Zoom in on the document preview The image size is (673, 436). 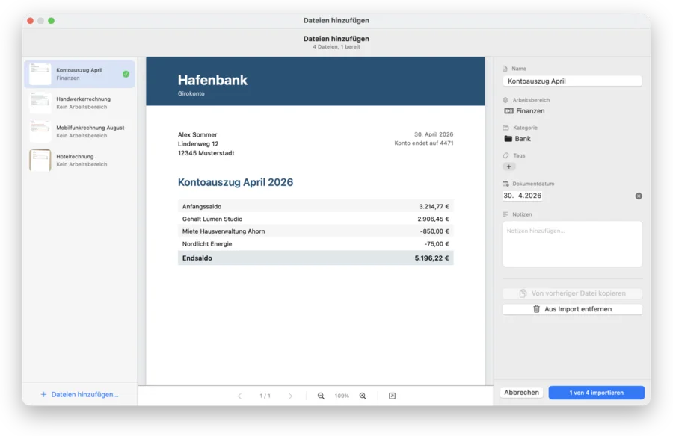(363, 396)
